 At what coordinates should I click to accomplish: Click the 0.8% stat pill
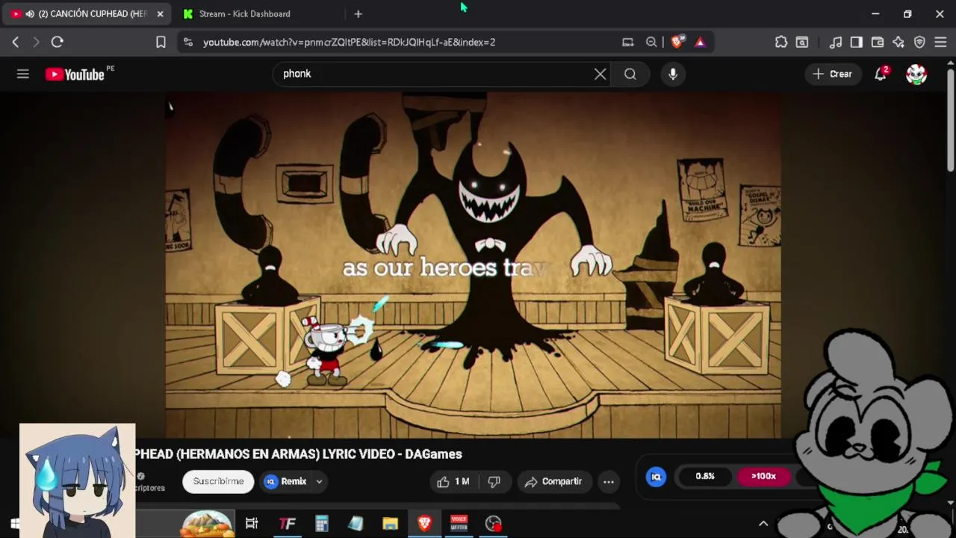(705, 477)
